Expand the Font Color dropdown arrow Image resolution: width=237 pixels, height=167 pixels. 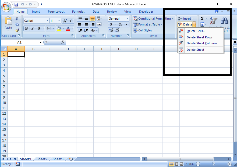[72, 28]
